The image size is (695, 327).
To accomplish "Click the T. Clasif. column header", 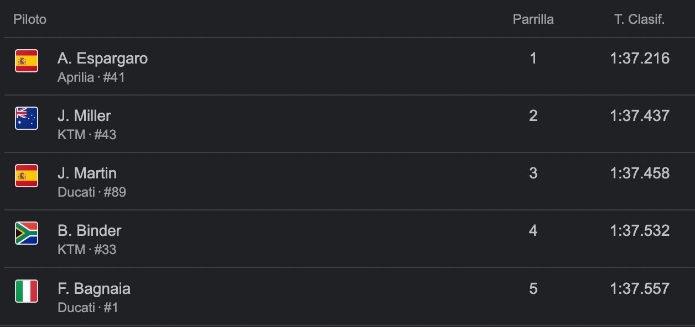I will [640, 19].
